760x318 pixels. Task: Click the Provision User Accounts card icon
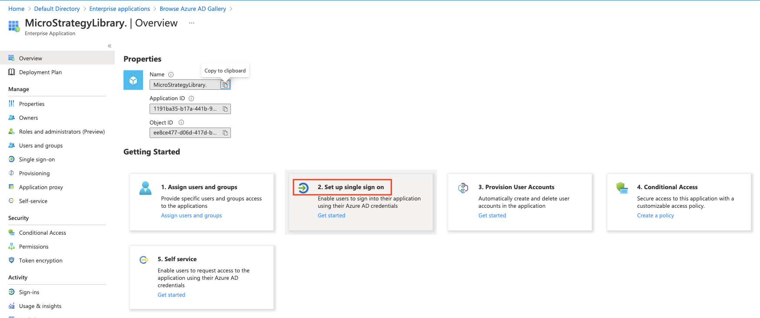click(x=463, y=188)
